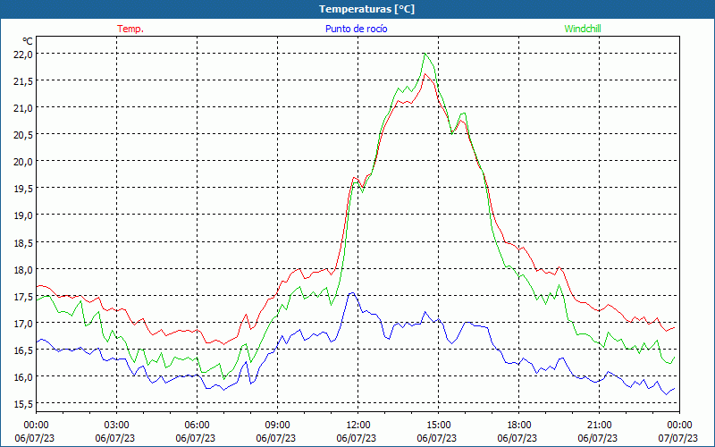Click the 21,5 y-axis value
This screenshot has height=447, width=715.
point(23,80)
